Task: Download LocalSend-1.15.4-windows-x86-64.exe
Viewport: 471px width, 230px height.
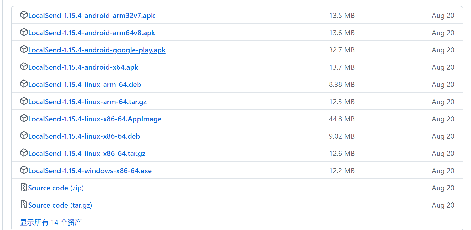Action: point(90,171)
